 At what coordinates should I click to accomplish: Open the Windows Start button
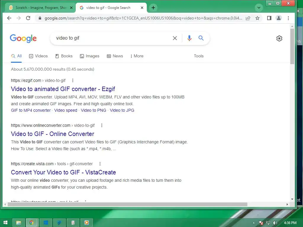pos(5,223)
